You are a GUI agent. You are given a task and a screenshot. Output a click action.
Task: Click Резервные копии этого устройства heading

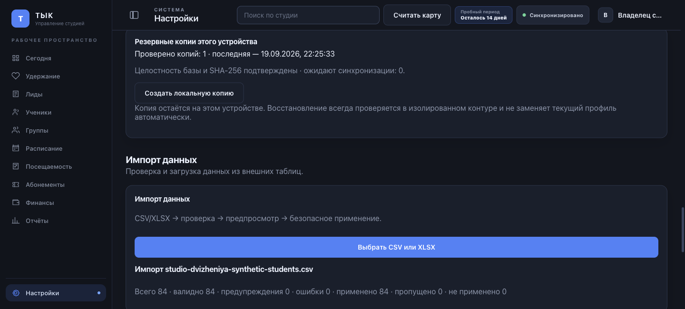(x=196, y=42)
